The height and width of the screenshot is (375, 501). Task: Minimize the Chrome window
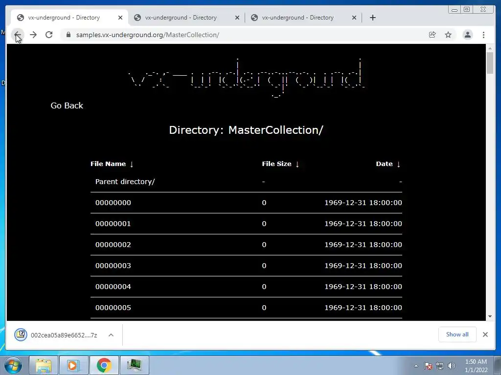455,10
